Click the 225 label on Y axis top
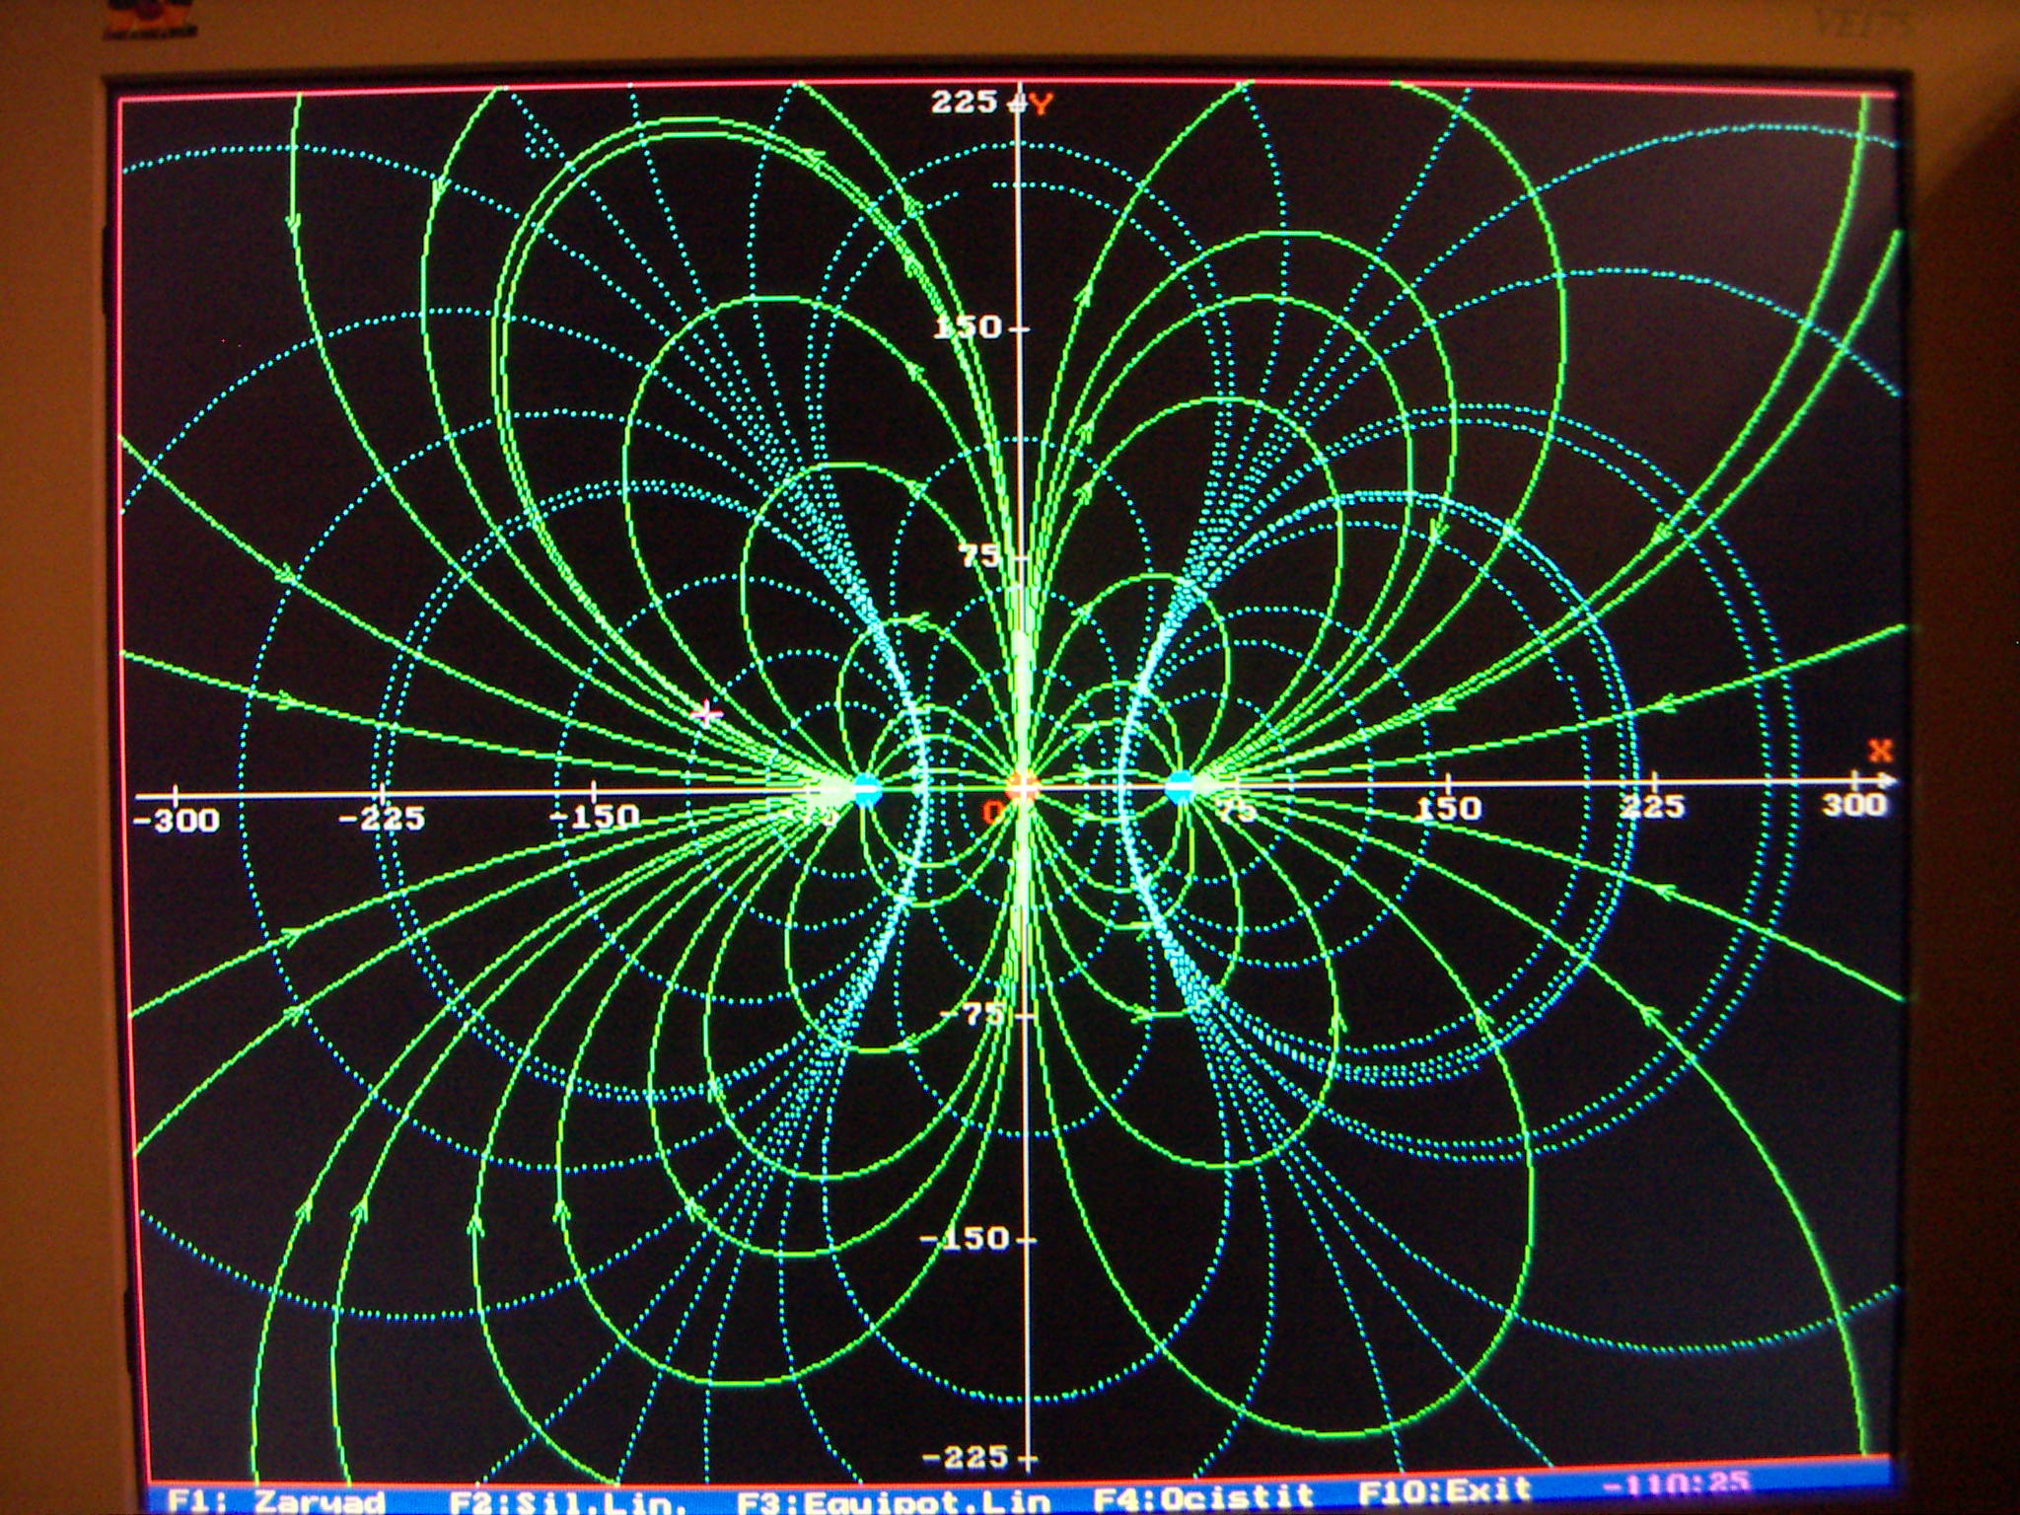Screen dimensions: 2020x1515 pos(965,102)
